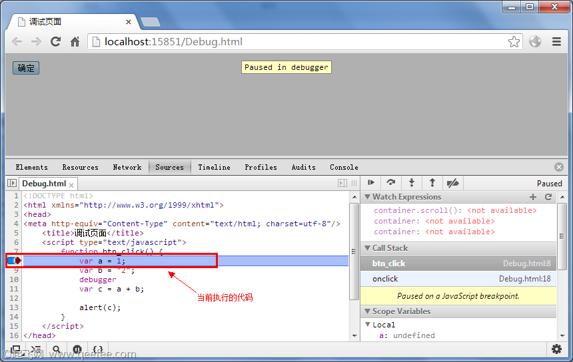This screenshot has width=573, height=362.
Task: Click the source editor scrollbar thumb
Action: [354, 251]
